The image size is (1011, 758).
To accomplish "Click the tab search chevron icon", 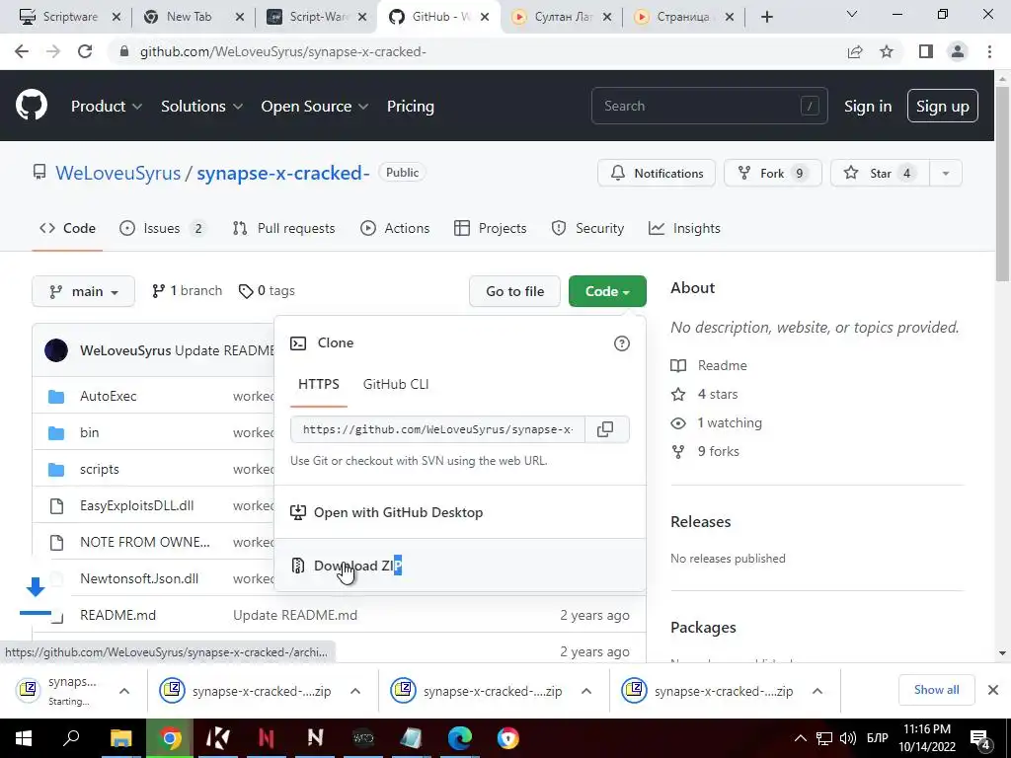I will [852, 14].
